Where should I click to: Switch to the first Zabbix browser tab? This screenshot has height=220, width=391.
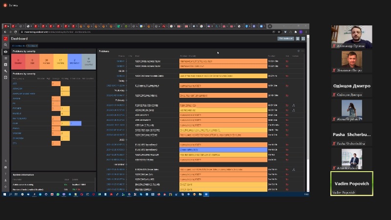point(6,26)
